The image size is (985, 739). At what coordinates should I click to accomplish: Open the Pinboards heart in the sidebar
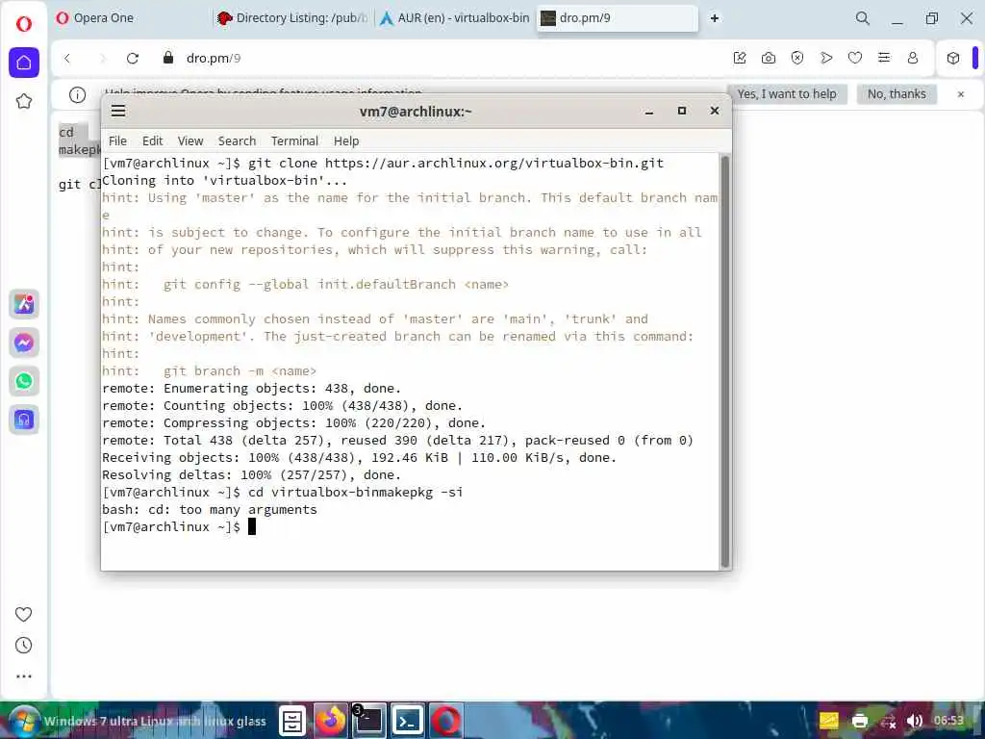(x=23, y=614)
